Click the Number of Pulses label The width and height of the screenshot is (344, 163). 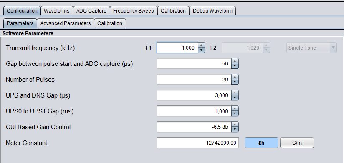(30, 80)
